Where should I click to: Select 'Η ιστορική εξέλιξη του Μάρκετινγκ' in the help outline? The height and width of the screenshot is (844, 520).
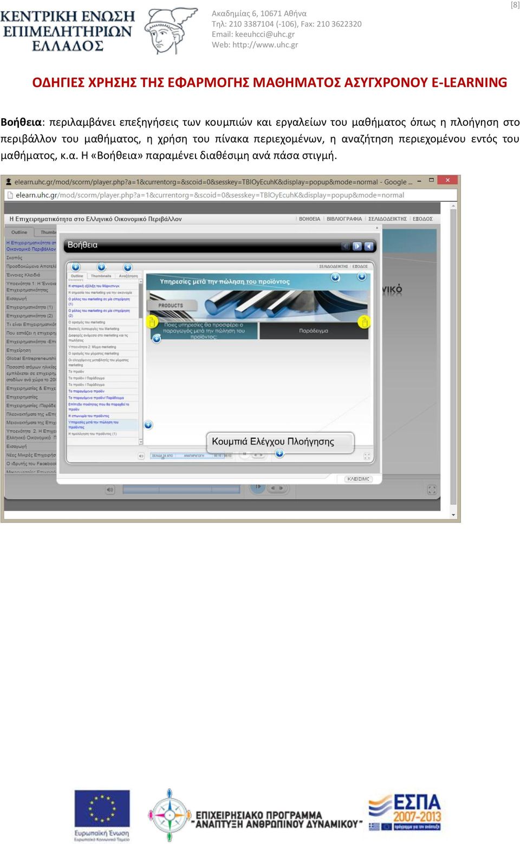94,286
